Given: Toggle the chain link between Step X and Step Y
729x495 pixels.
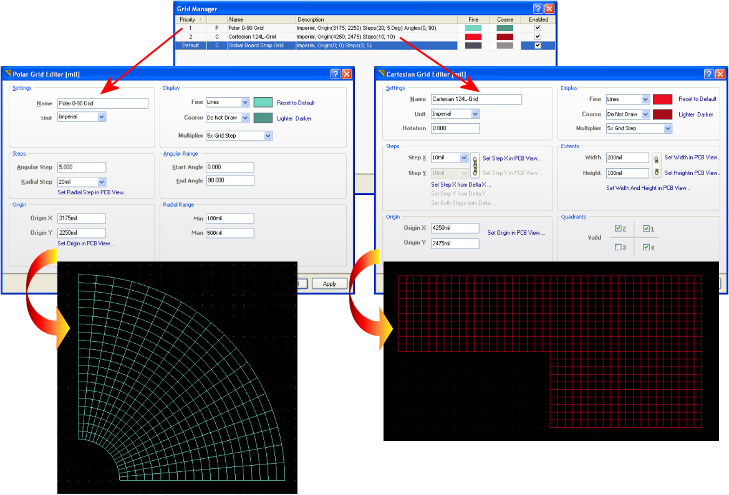Looking at the screenshot, I should coord(474,165).
